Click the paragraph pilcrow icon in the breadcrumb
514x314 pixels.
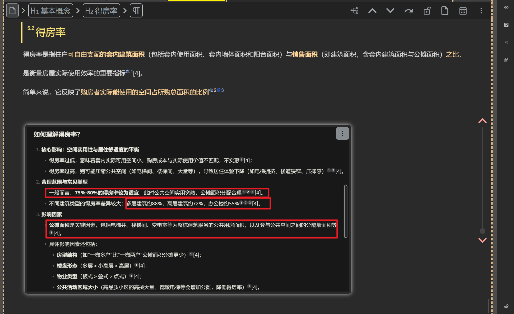[x=136, y=11]
